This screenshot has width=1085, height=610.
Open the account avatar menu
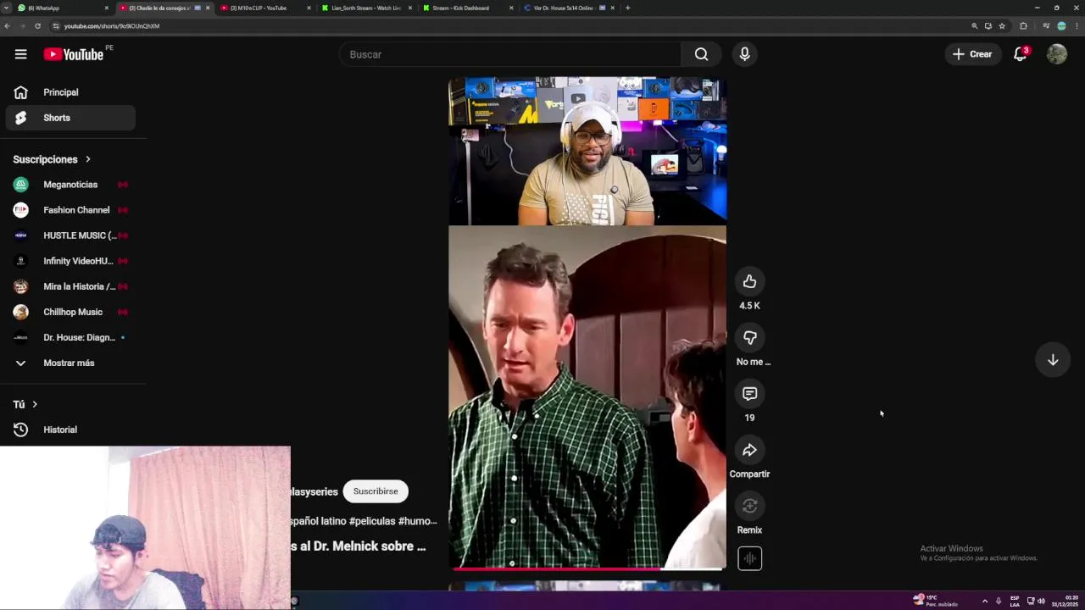[1056, 54]
